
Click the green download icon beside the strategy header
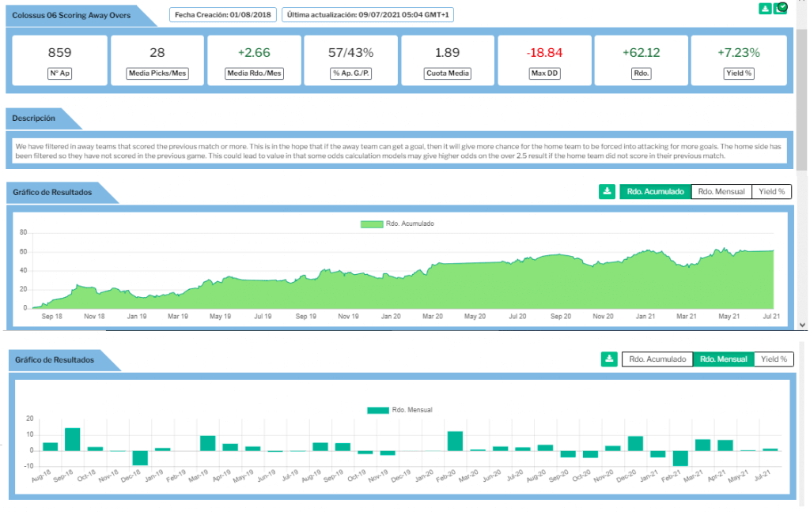pyautogui.click(x=765, y=9)
